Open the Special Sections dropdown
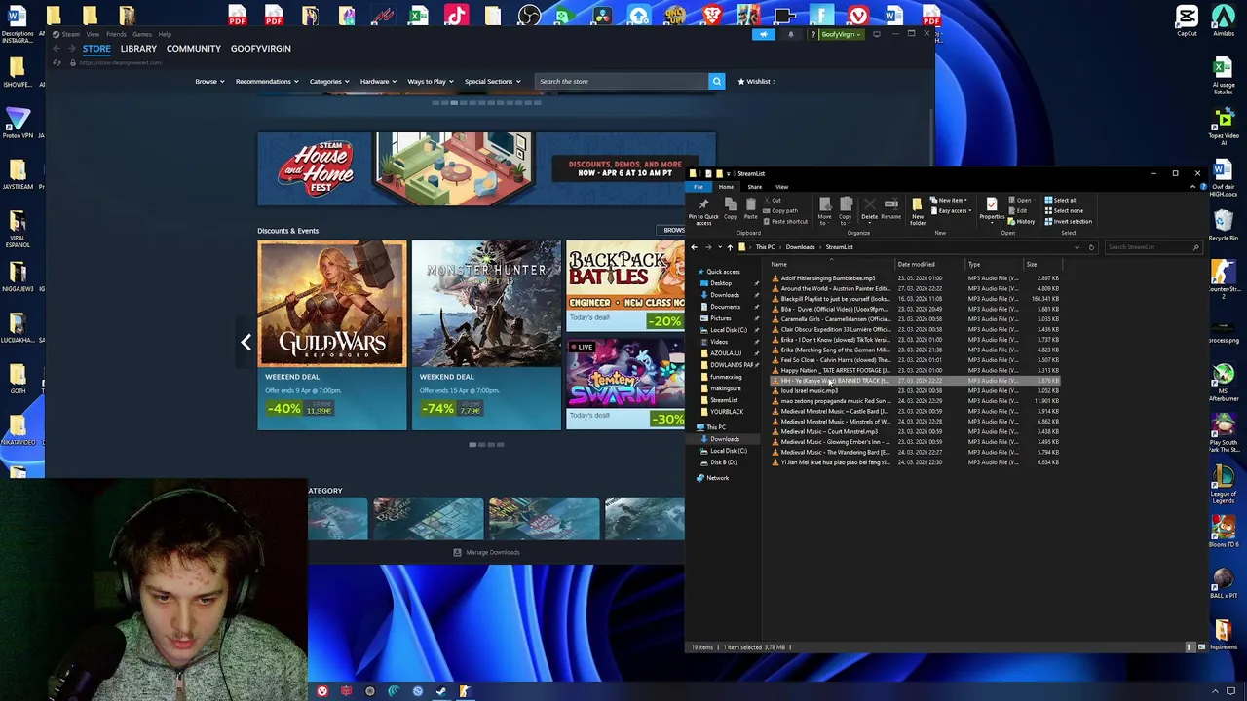Viewport: 1247px width, 701px height. (x=492, y=81)
